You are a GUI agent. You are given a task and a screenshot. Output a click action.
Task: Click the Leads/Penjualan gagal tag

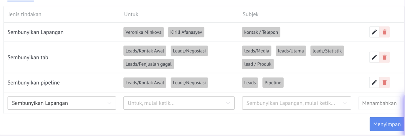coord(149,64)
